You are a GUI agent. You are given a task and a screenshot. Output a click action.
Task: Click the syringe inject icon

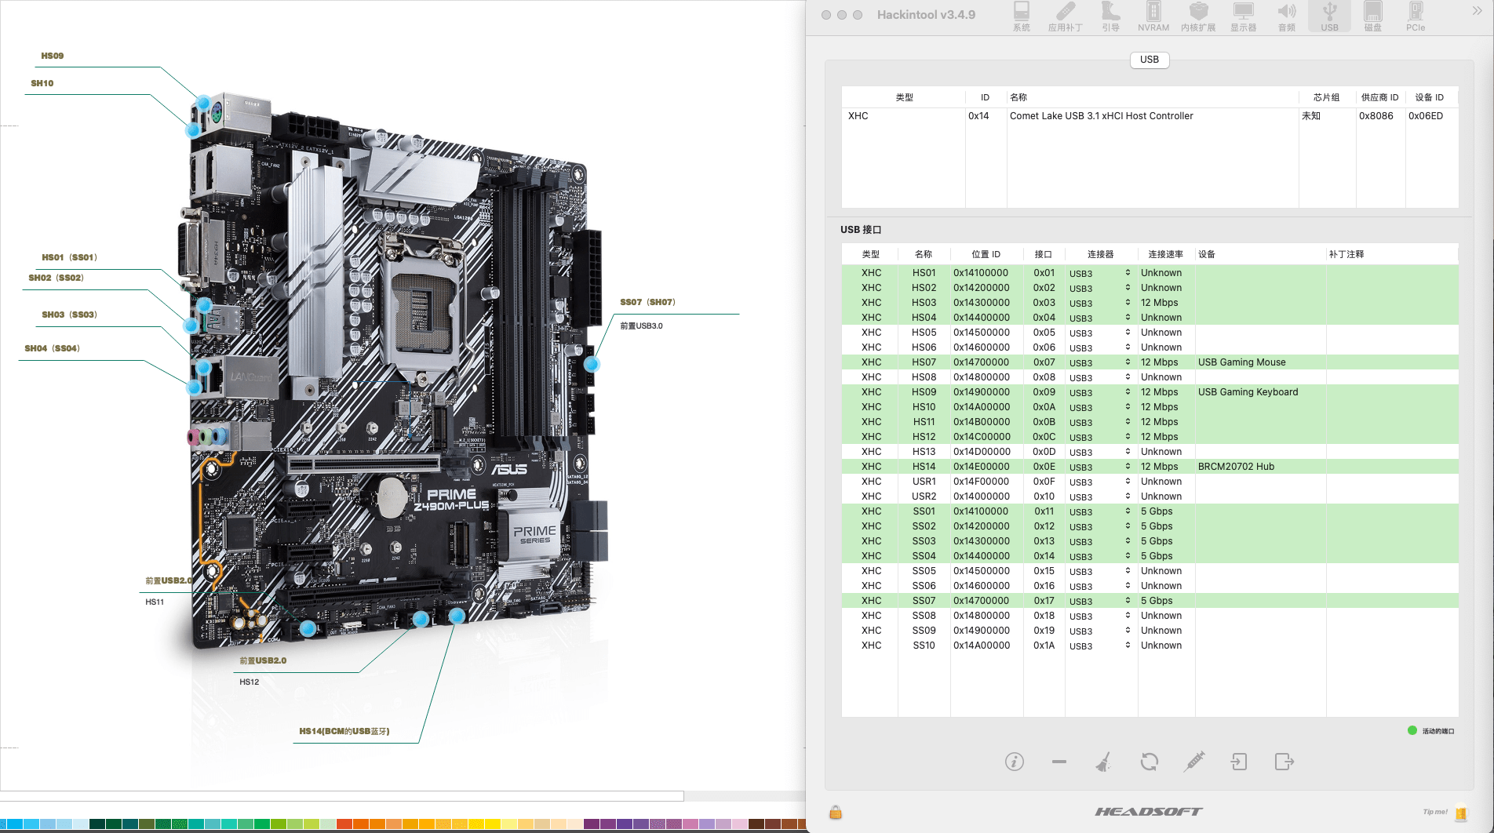point(1194,762)
